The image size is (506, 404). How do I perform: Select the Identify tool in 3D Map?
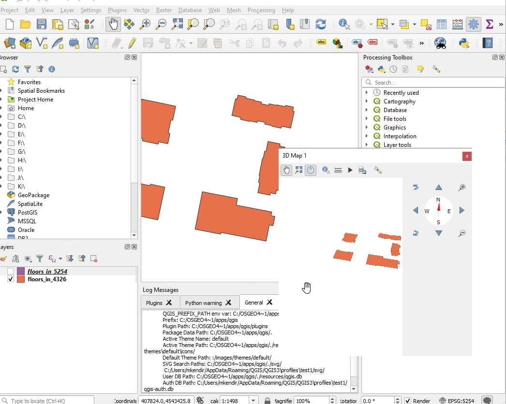(x=326, y=170)
